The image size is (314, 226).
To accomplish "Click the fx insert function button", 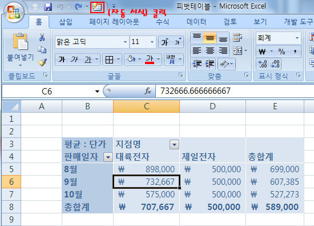I will 148,91.
